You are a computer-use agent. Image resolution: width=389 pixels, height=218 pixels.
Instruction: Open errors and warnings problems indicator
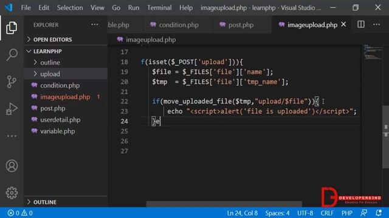20,213
